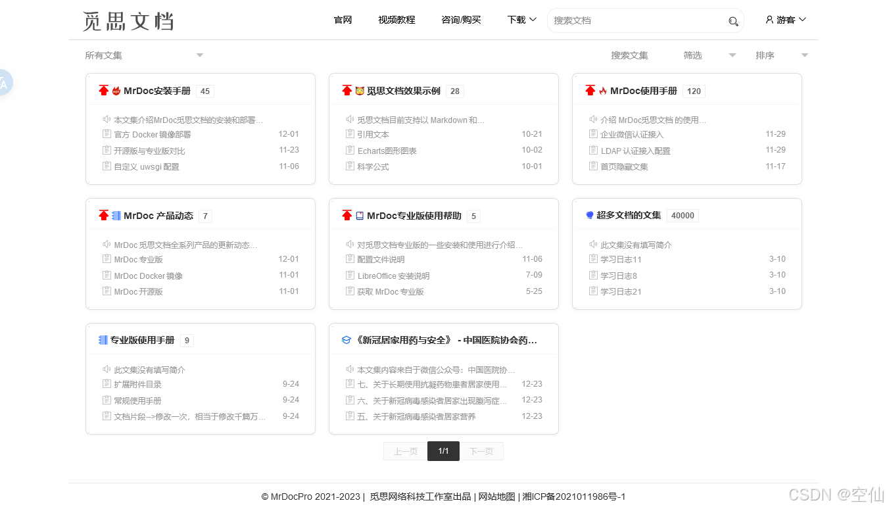Click the tiger emoji on 觅思文档效果示例 card
The image size is (887, 509).
(x=358, y=91)
